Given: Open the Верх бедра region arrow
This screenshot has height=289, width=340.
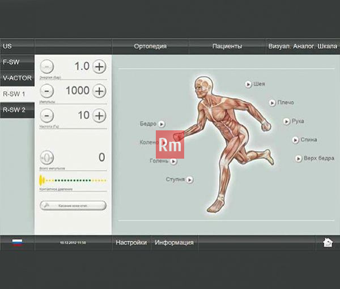Looking at the screenshot, I should click(299, 159).
